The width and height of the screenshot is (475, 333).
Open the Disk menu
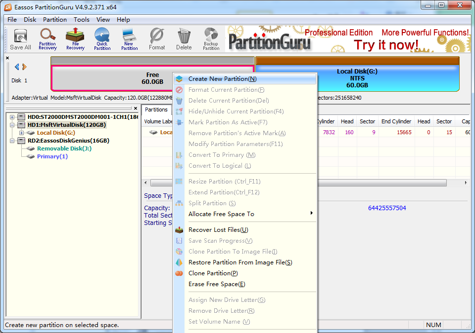30,20
